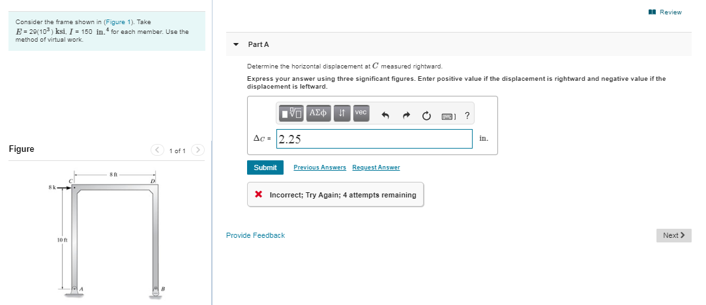Go to previous figure arrow
The width and height of the screenshot is (706, 305).
click(x=156, y=151)
